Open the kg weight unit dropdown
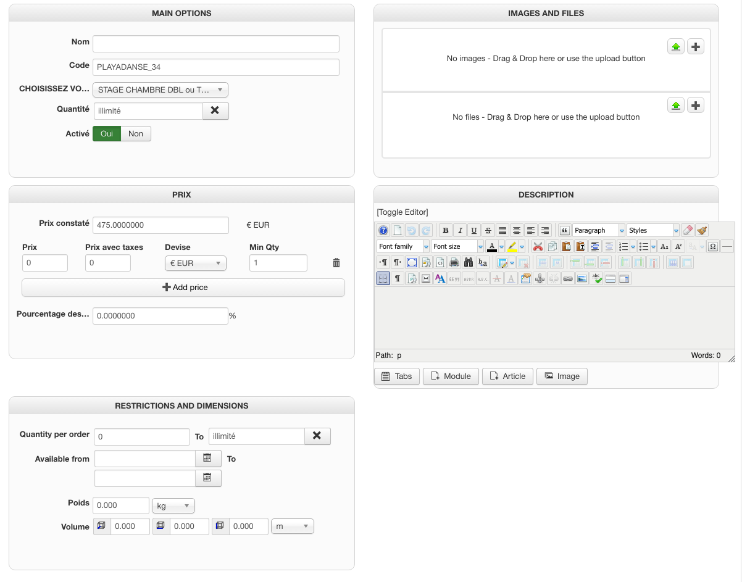The height and width of the screenshot is (582, 742). click(x=173, y=505)
